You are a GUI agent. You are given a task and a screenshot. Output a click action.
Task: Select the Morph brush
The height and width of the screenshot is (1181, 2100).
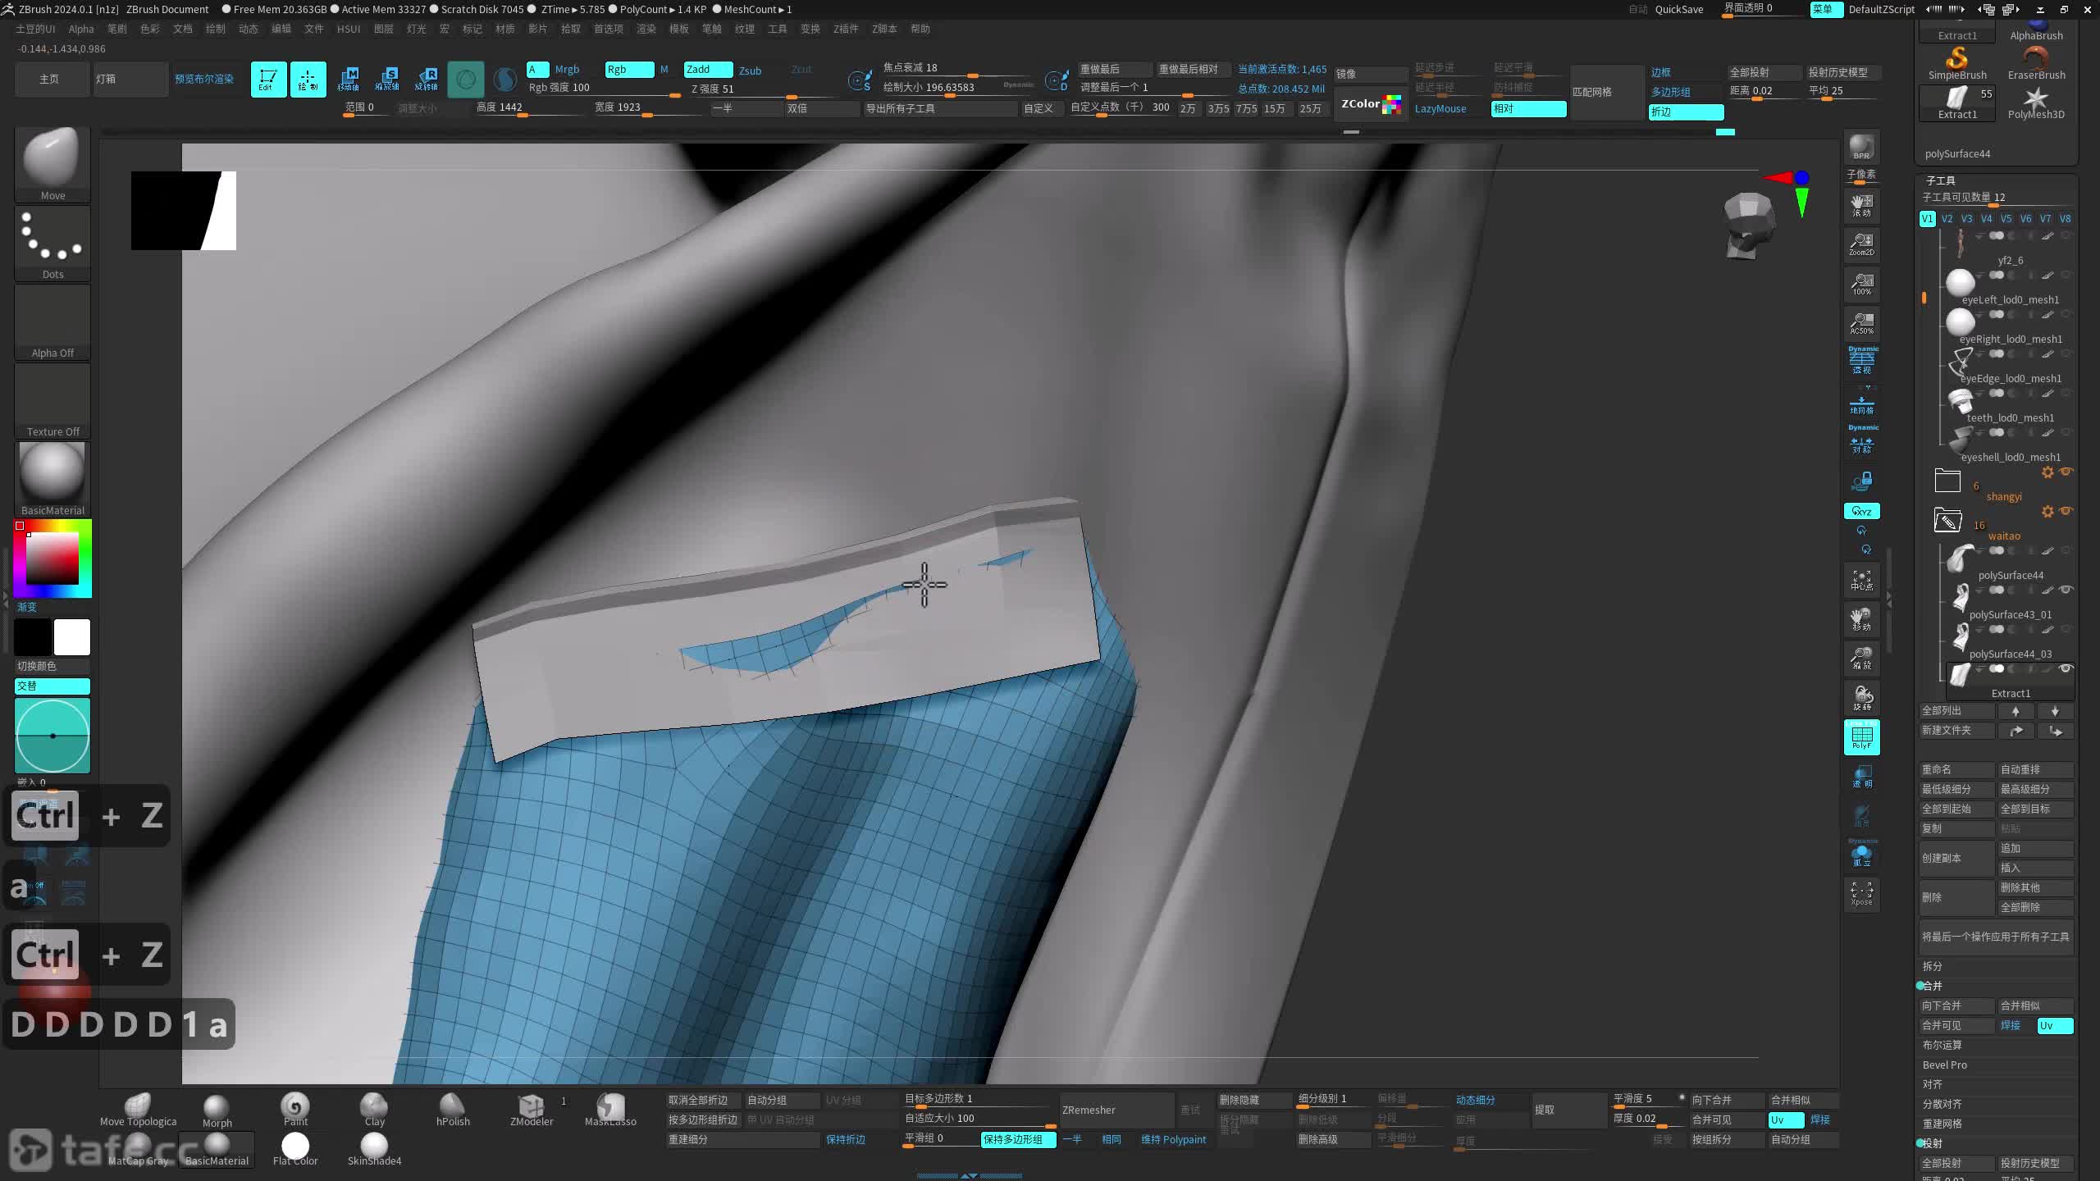(217, 1111)
